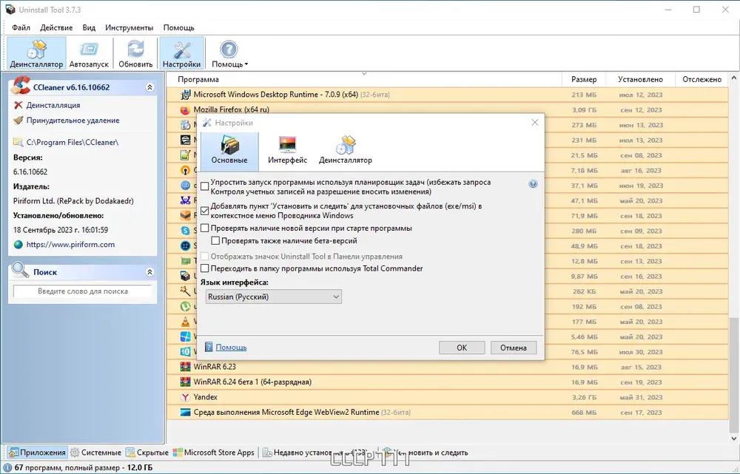The width and height of the screenshot is (740, 474).
Task: Open the Язык интерфейса Russian dropdown
Action: (x=274, y=297)
